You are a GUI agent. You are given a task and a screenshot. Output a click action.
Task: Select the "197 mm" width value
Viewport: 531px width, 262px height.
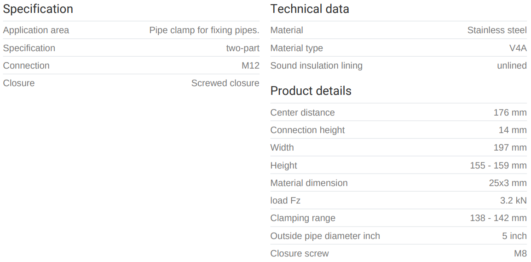tap(510, 147)
